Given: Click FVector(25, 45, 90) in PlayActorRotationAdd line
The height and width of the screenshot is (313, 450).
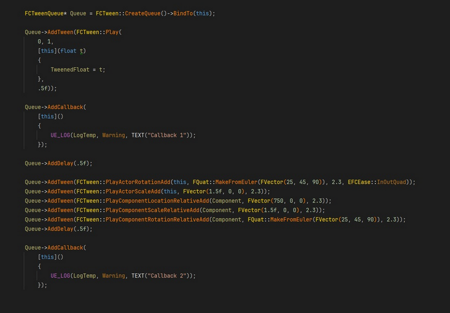Looking at the screenshot, I should pos(291,182).
